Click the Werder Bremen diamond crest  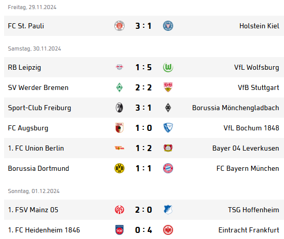point(119,87)
